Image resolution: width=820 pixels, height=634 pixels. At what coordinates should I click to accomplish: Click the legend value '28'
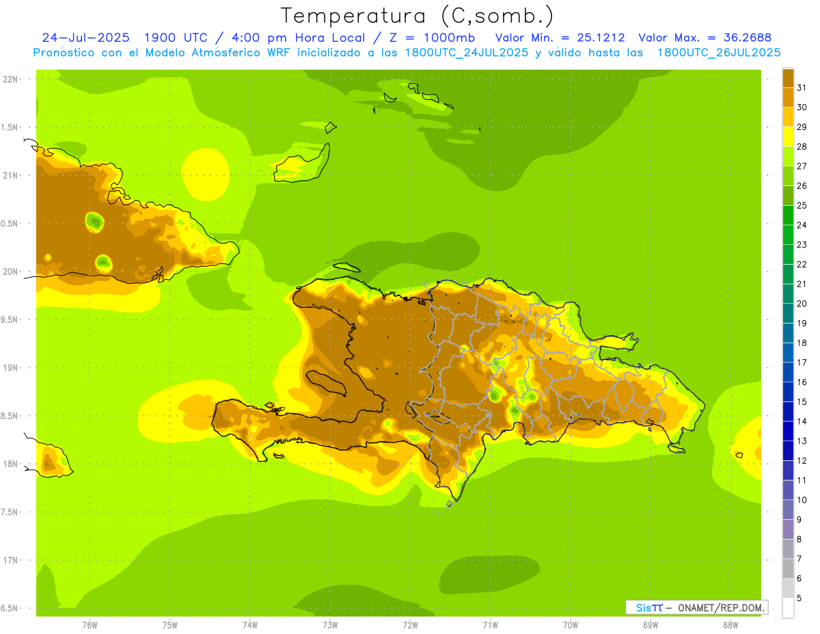tap(802, 146)
